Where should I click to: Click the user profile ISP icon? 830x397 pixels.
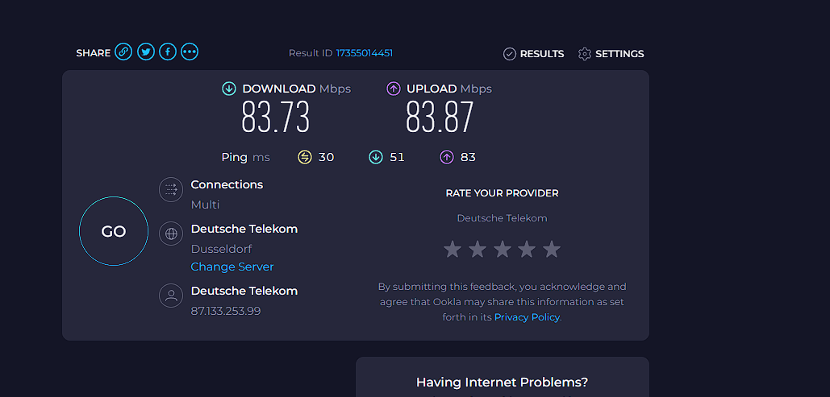(x=171, y=296)
